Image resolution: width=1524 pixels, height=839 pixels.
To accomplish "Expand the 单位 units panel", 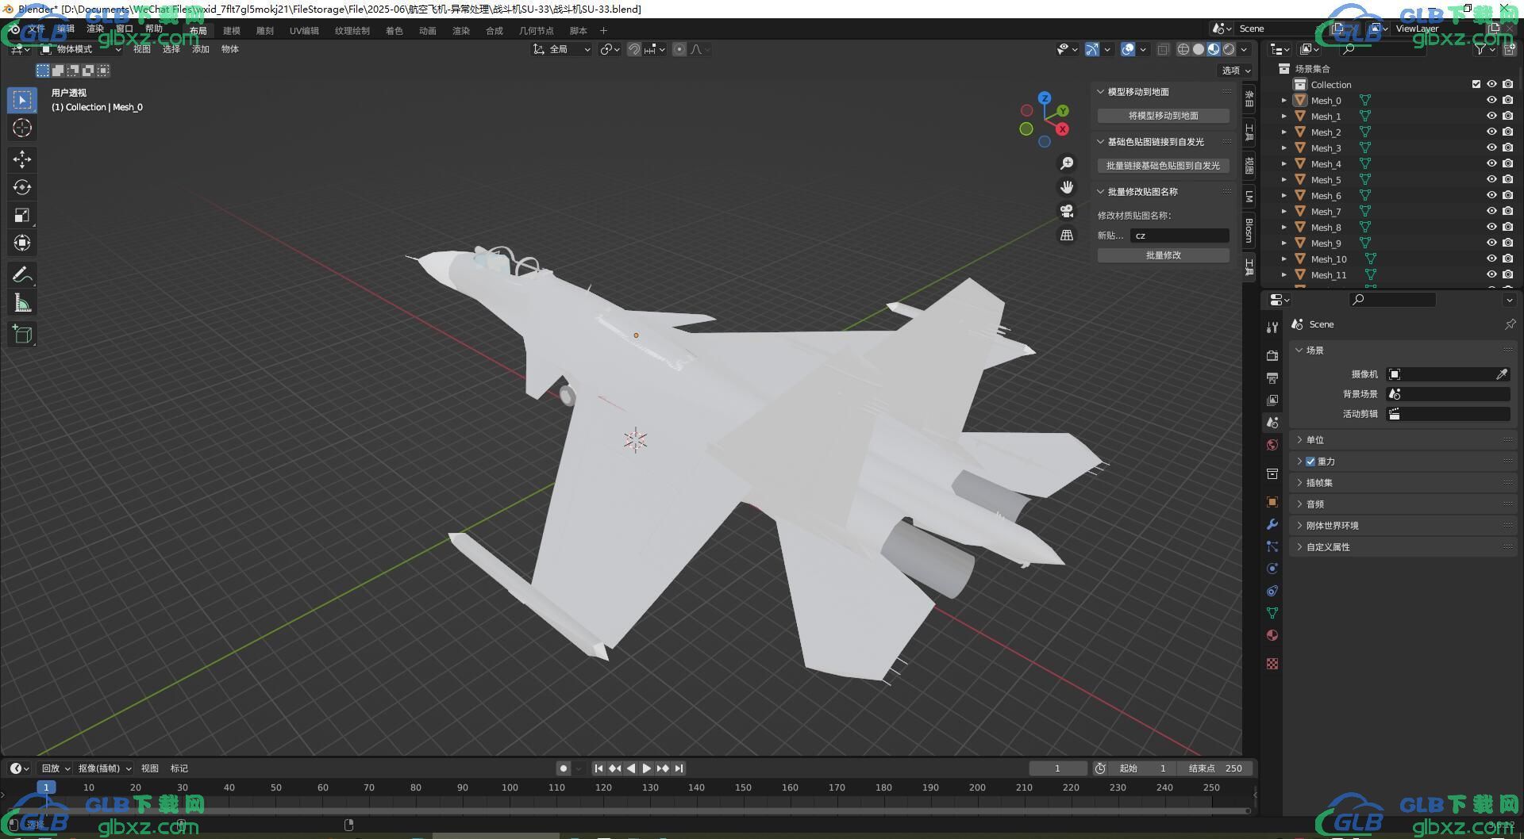I will click(1315, 440).
